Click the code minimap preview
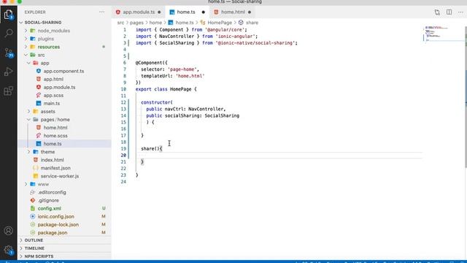This screenshot has height=263, width=467. point(443,34)
